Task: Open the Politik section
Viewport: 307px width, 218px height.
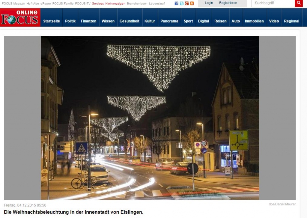Action: tap(70, 21)
